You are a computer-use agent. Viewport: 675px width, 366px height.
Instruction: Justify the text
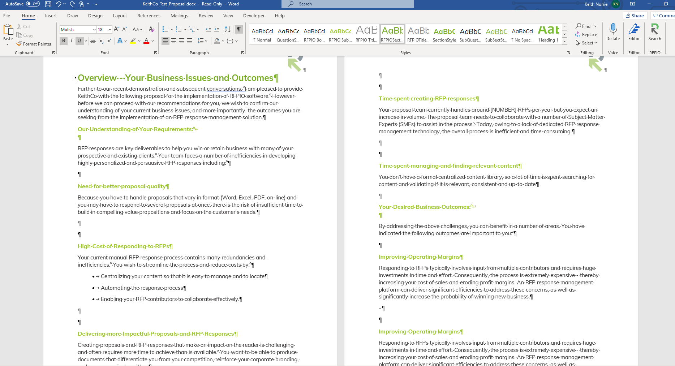click(x=189, y=41)
